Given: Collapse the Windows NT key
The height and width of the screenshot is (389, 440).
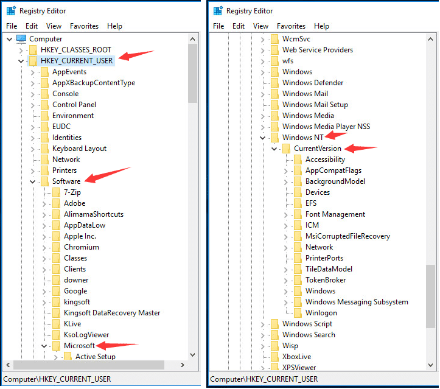Looking at the screenshot, I should coord(263,138).
